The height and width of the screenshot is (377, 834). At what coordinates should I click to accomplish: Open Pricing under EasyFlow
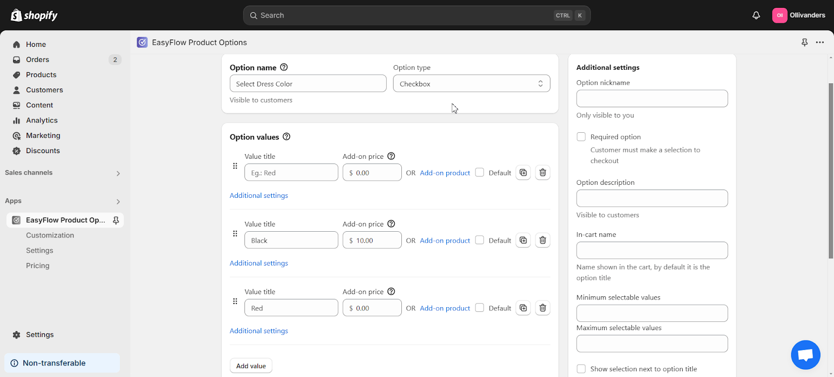(x=38, y=266)
